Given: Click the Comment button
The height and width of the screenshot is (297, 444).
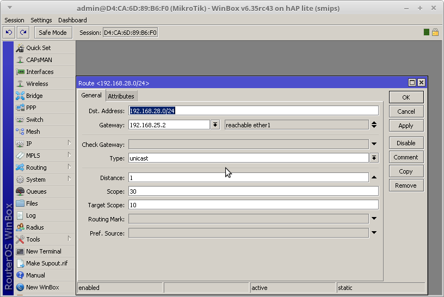Looking at the screenshot, I should [406, 157].
